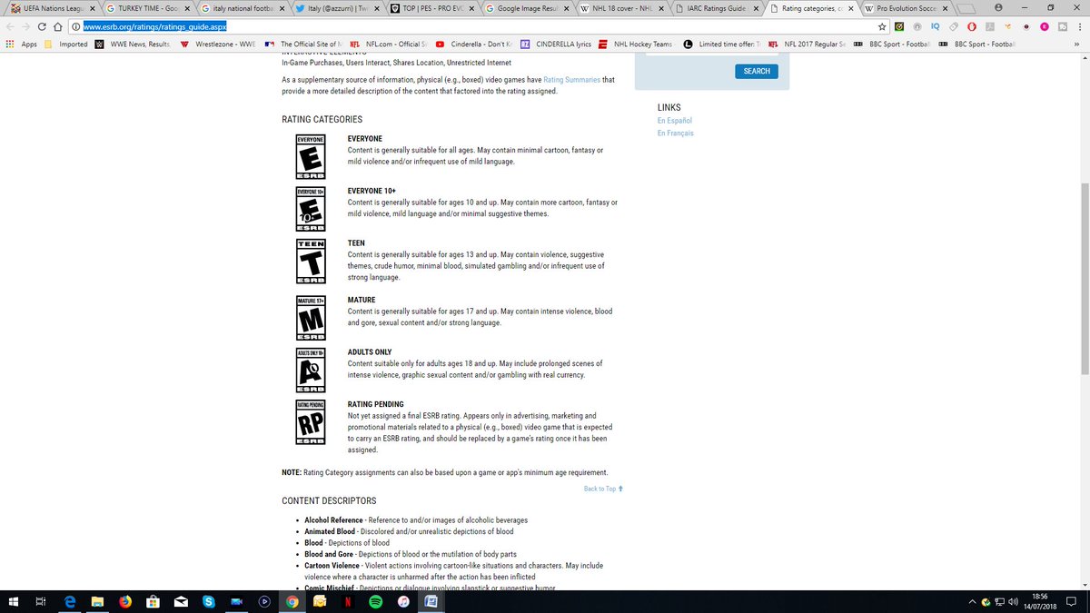Screen dimensions: 1090x613
Task: Show hidden system tray icons
Action: 972,601
